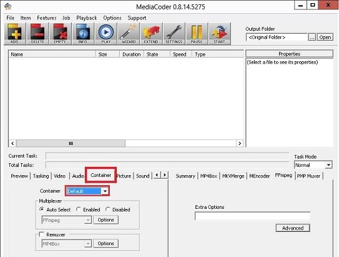The height and width of the screenshot is (257, 339).
Task: Click the Advanced button
Action: (x=293, y=228)
